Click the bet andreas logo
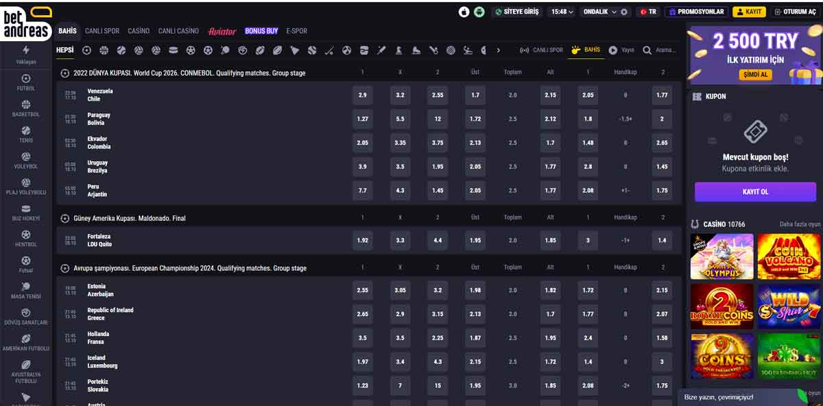823x406 pixels. click(x=27, y=23)
